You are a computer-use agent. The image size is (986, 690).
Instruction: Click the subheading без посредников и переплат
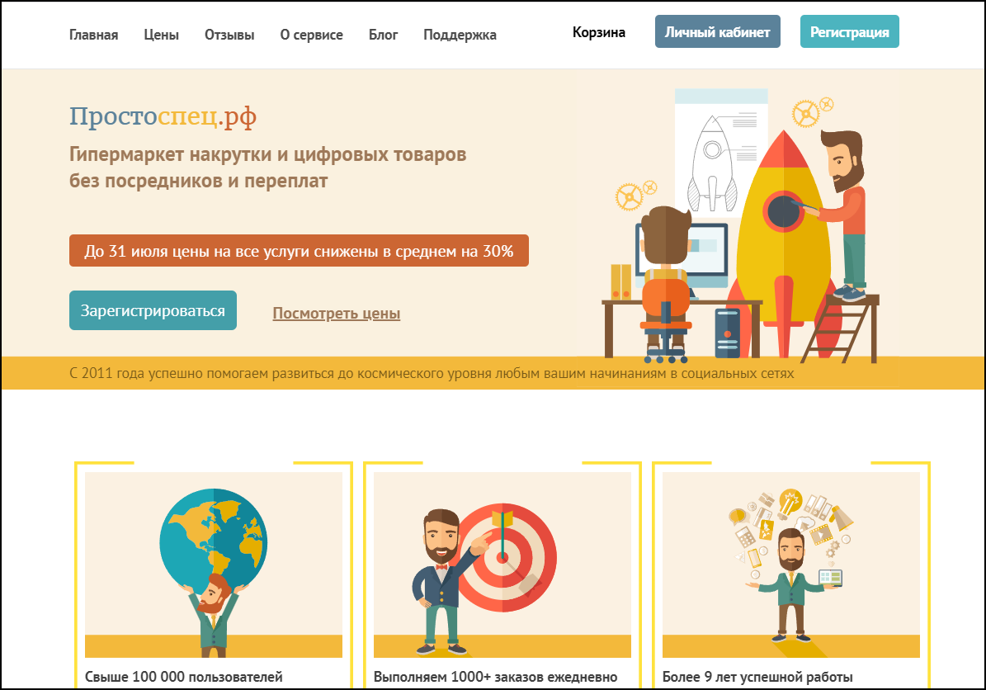click(199, 181)
